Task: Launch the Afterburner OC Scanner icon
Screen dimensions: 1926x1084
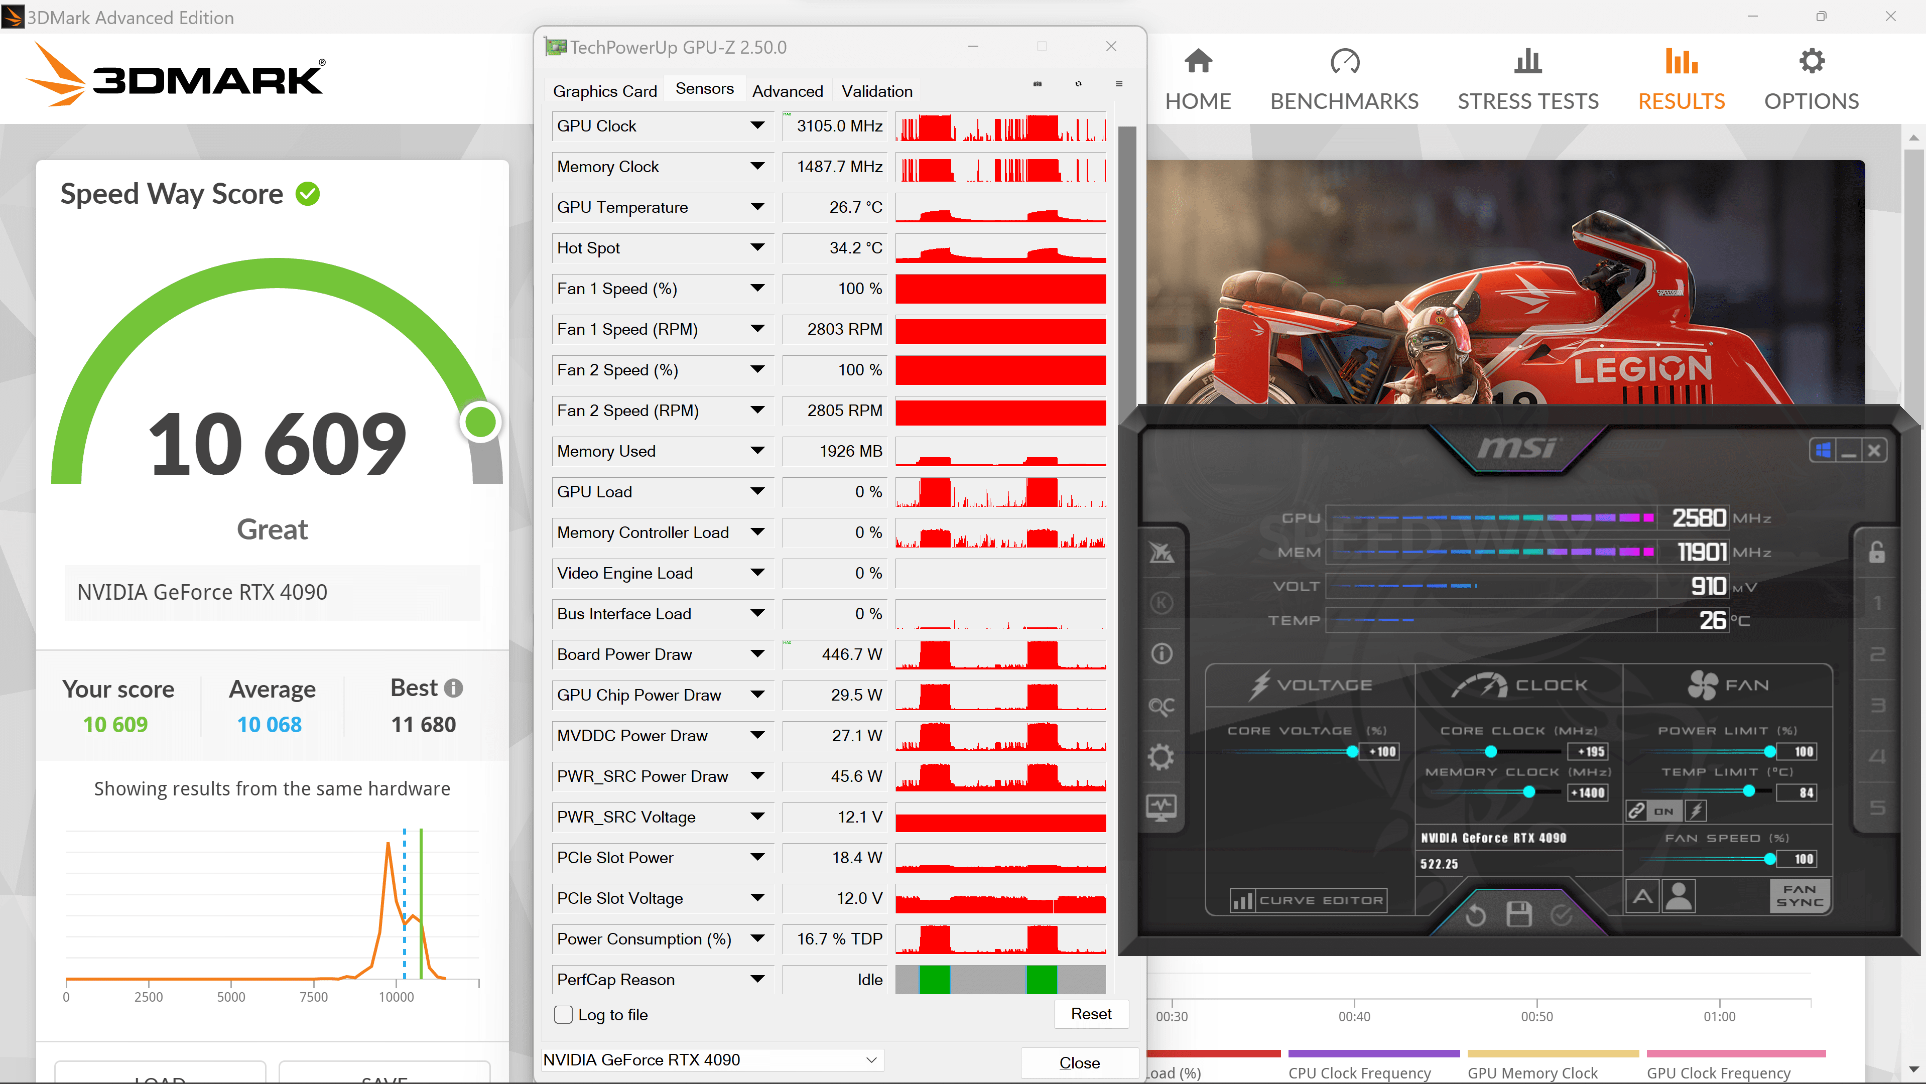Action: (x=1161, y=706)
